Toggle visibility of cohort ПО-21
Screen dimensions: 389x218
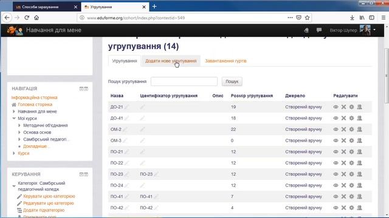[x=336, y=152]
